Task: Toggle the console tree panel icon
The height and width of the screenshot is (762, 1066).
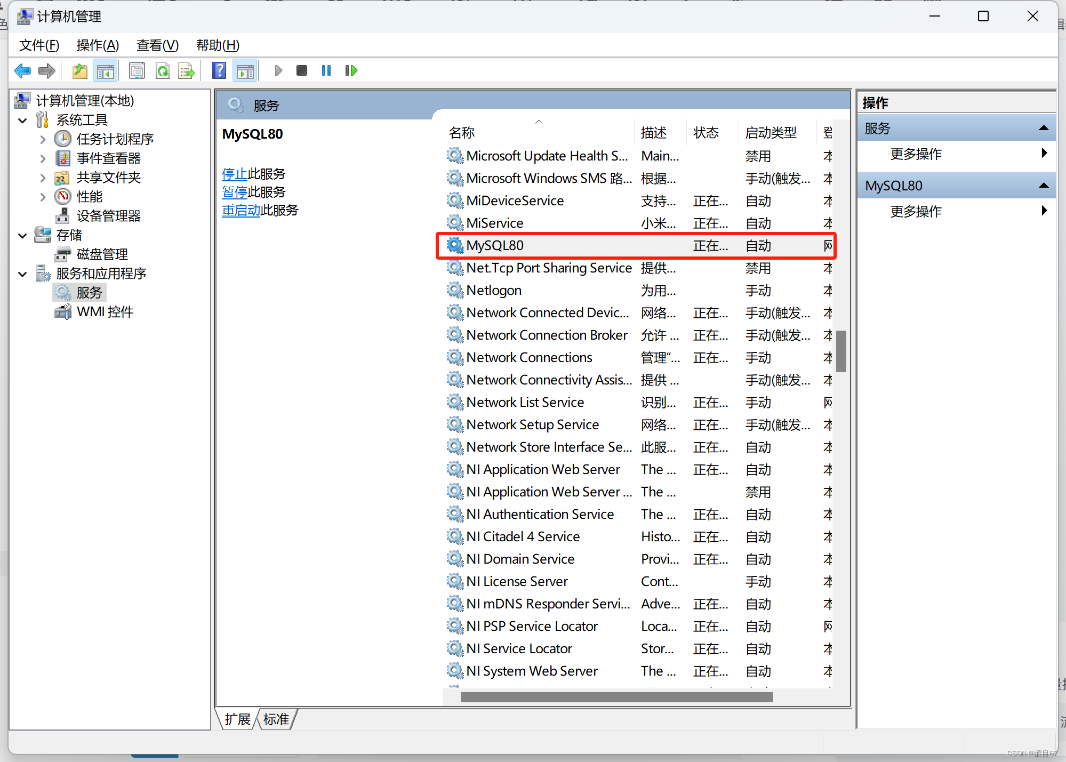Action: coord(105,70)
